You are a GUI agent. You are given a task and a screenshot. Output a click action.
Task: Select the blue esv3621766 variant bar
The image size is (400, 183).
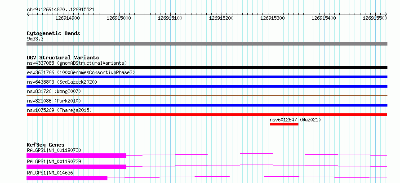click(x=207, y=77)
